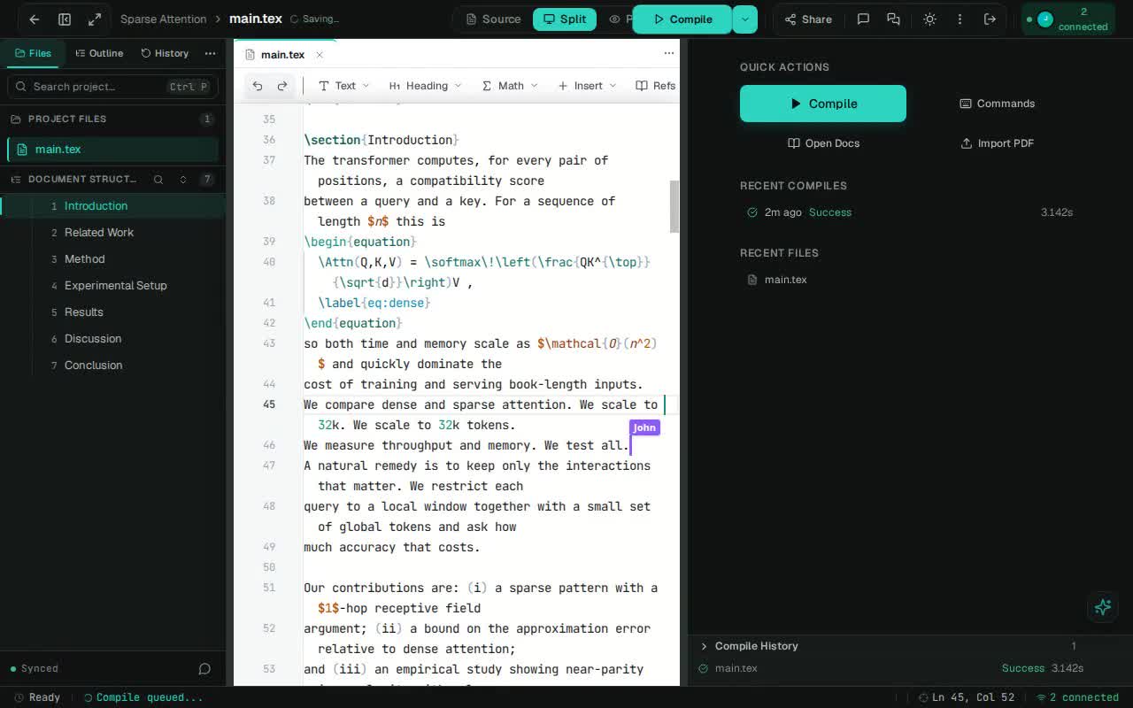Image resolution: width=1133 pixels, height=708 pixels.
Task: Open the feedback bubble in sidebar footer
Action: pos(204,668)
